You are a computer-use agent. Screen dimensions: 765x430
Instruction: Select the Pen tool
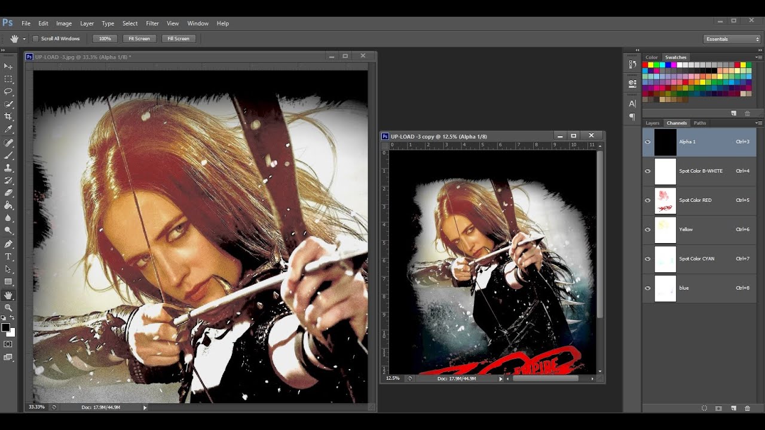click(8, 244)
